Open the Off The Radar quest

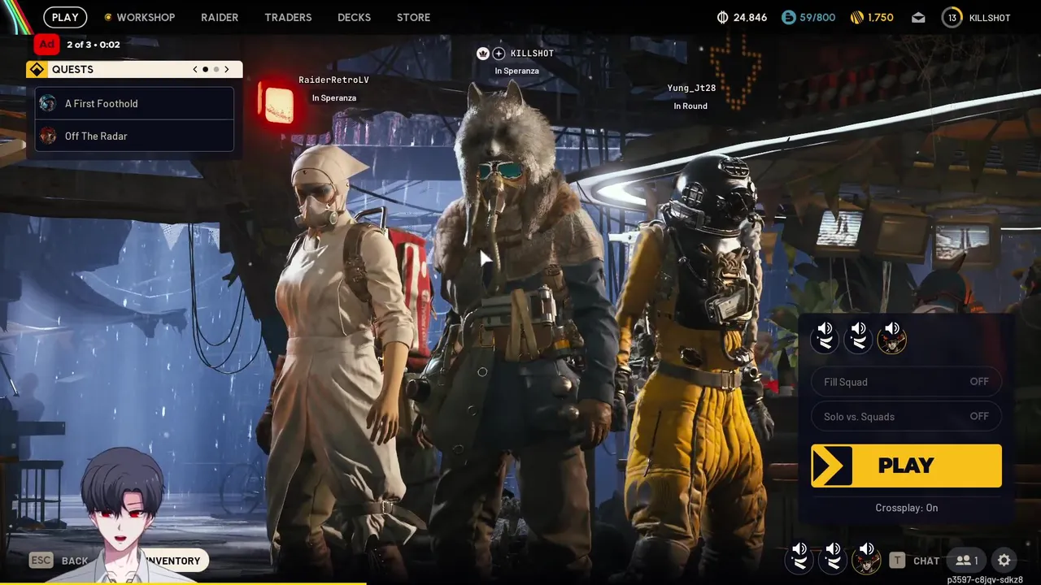tap(134, 136)
